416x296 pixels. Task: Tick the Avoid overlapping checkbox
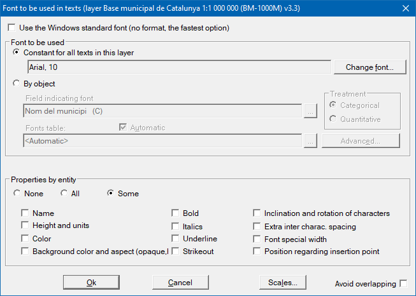coord(403,283)
